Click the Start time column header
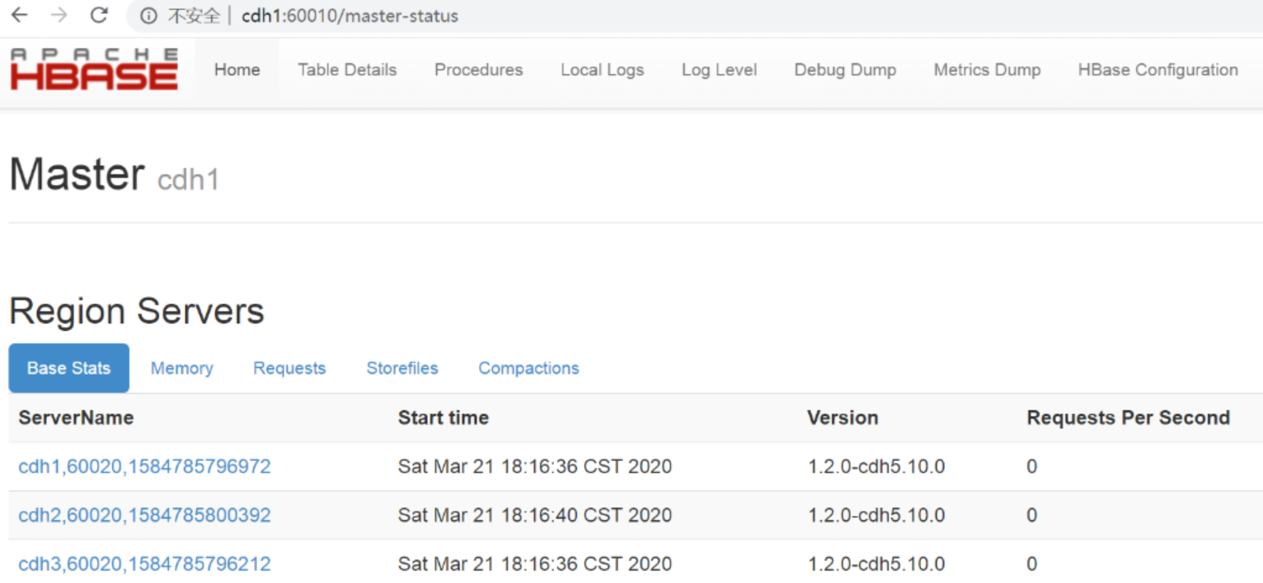 click(x=443, y=417)
